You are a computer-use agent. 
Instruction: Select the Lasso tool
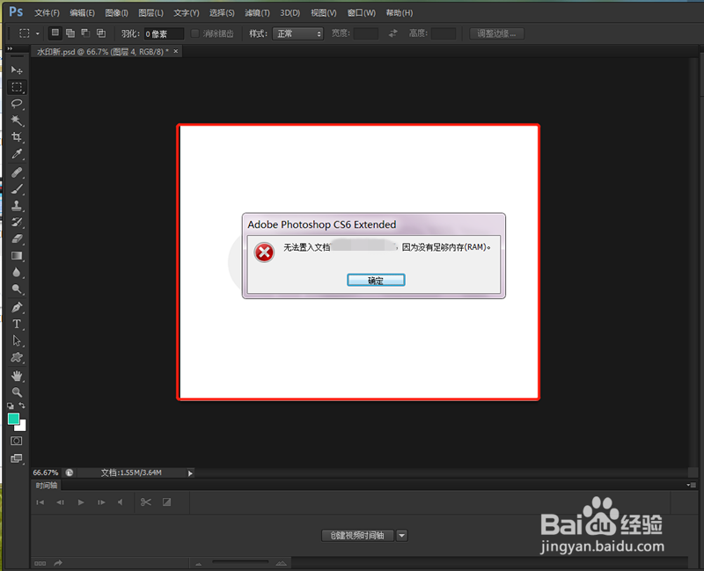coord(17,104)
